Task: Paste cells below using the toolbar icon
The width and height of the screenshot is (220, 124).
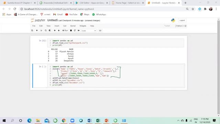Action: tap(50, 31)
